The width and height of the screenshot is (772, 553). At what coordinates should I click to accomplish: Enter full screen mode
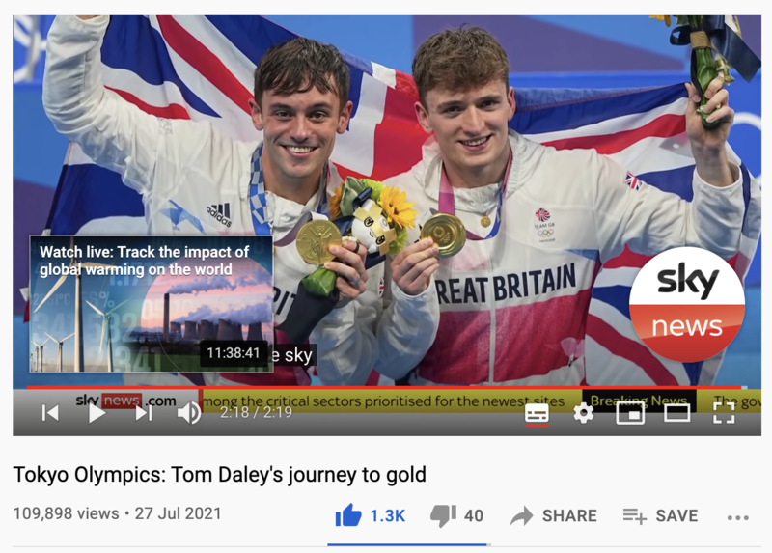coord(724,413)
